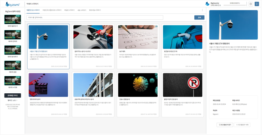Viewport: 262px width, 135px height.
Task: Click the storage usage progress bar
Action: [x=234, y=5]
